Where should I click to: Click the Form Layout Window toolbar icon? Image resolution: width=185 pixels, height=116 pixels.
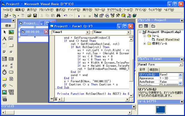[x=107, y=16]
